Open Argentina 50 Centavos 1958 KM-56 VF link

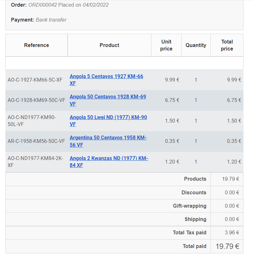click(x=108, y=141)
